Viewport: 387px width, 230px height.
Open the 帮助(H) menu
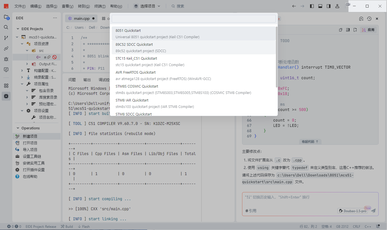(x=116, y=6)
